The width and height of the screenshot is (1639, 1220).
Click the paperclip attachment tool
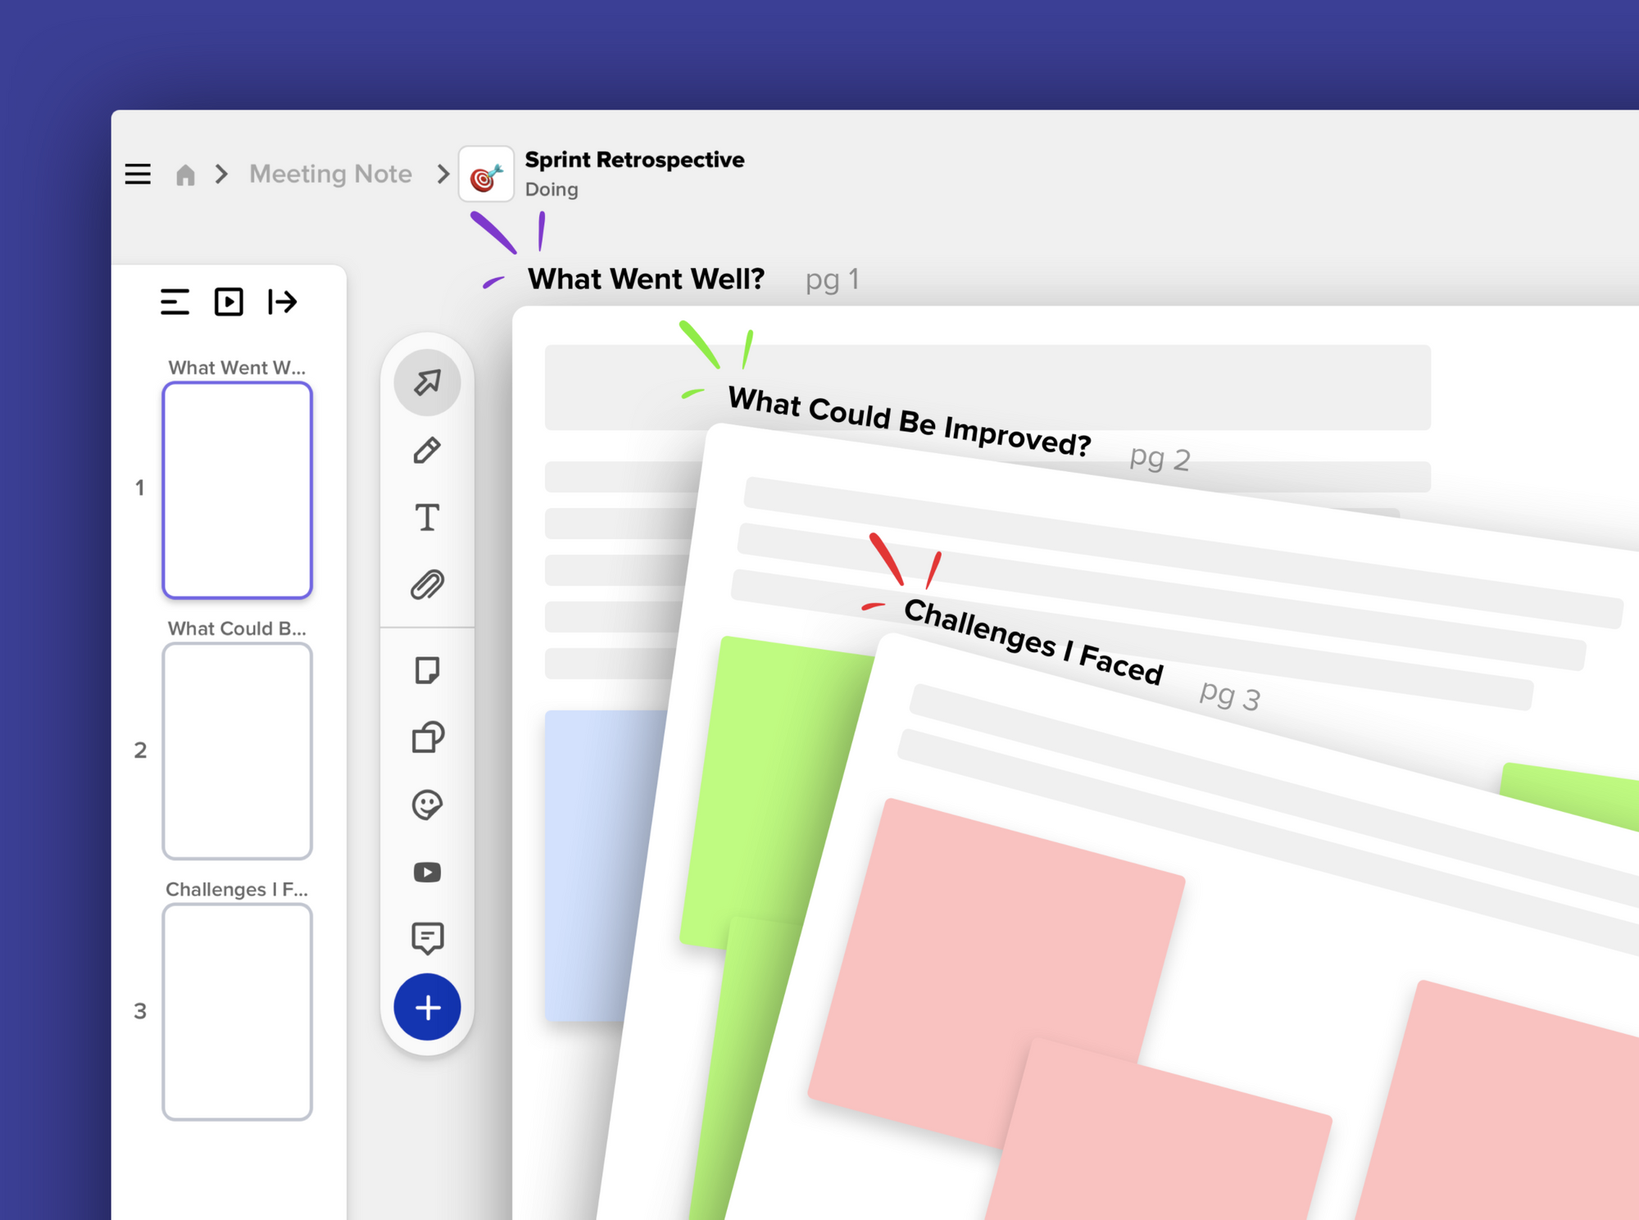[x=427, y=585]
